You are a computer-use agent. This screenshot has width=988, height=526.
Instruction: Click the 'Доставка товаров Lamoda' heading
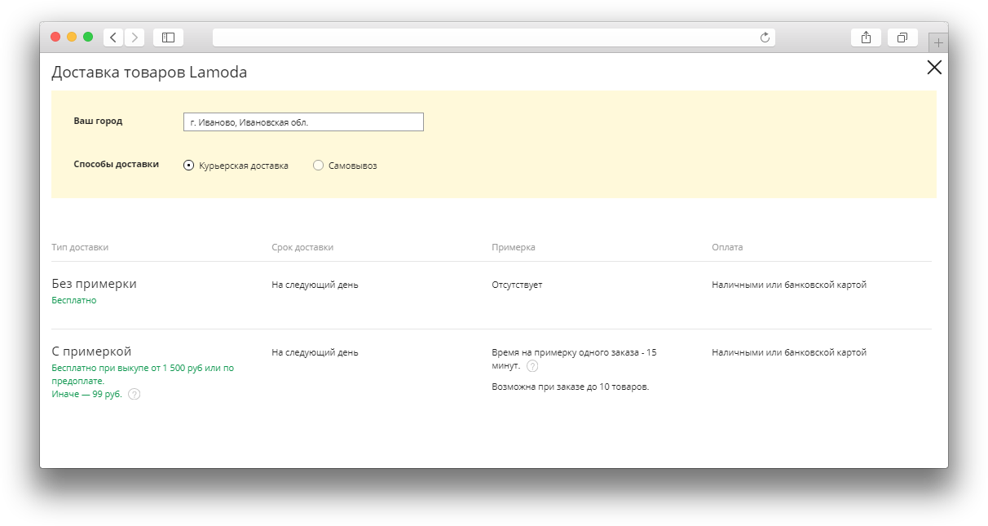[149, 73]
